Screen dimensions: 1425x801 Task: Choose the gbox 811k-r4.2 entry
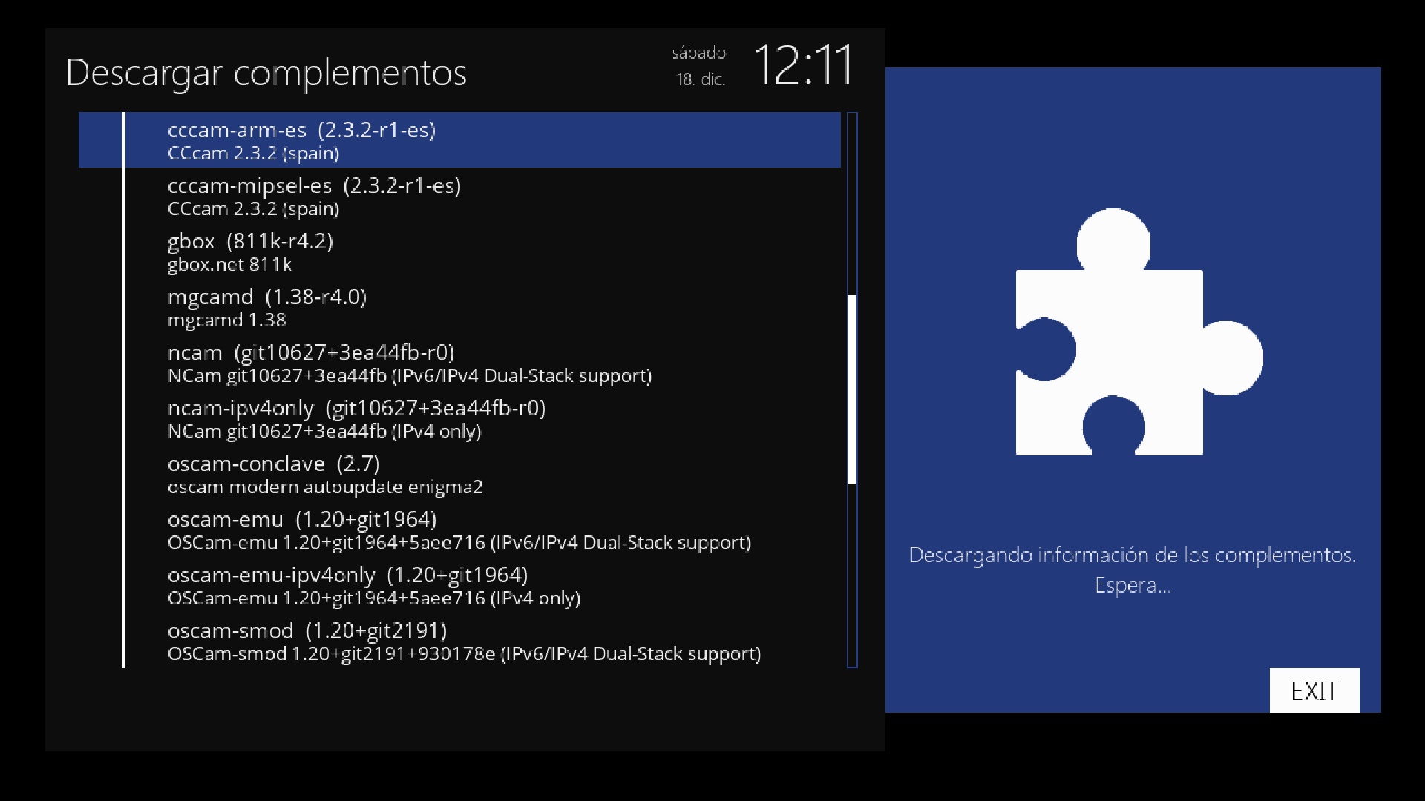click(x=459, y=251)
